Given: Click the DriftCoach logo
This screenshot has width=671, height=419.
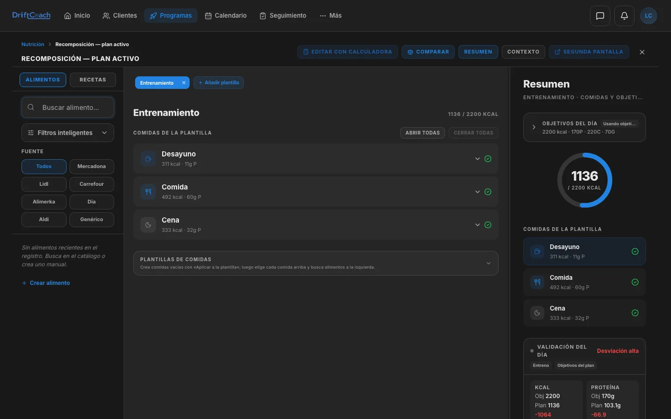Looking at the screenshot, I should click(x=31, y=15).
